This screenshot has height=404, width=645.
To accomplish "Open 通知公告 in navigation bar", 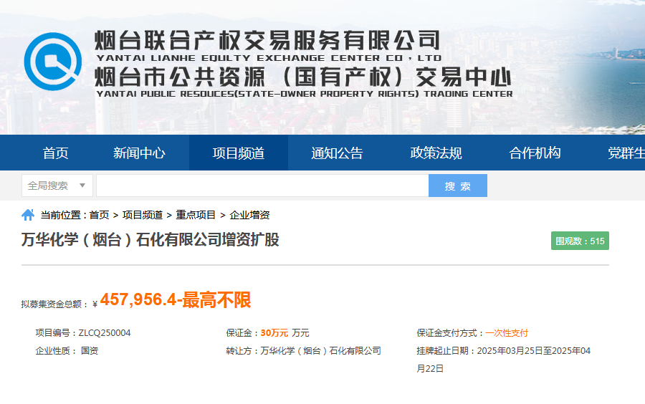I will coord(337,153).
